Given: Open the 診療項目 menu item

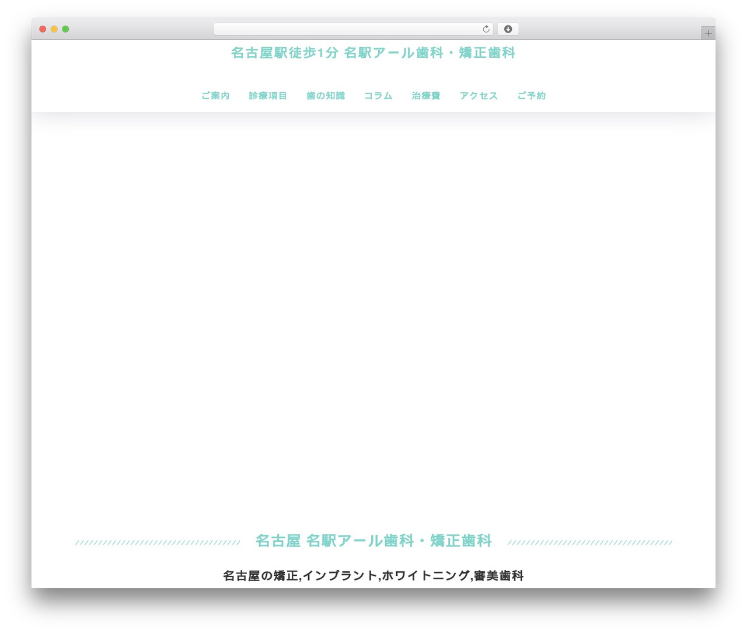Looking at the screenshot, I should tap(268, 96).
